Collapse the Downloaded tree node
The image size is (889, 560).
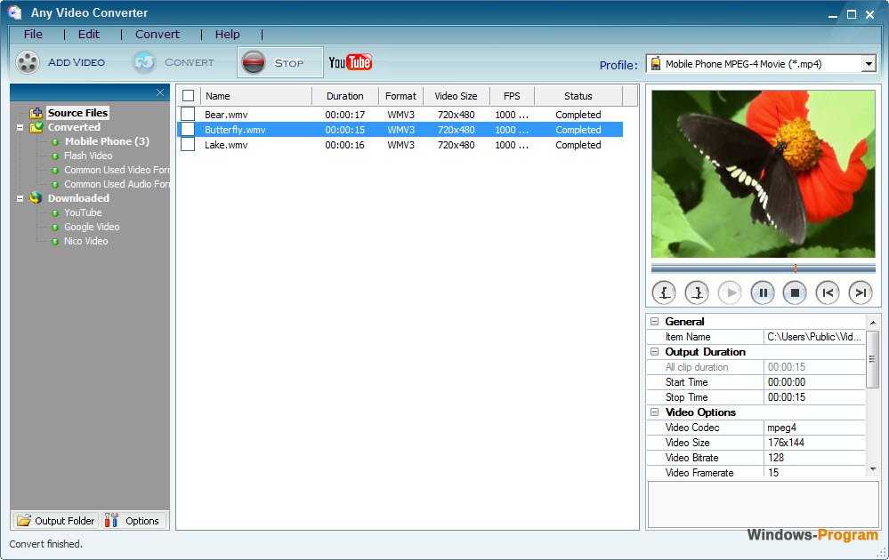[20, 198]
